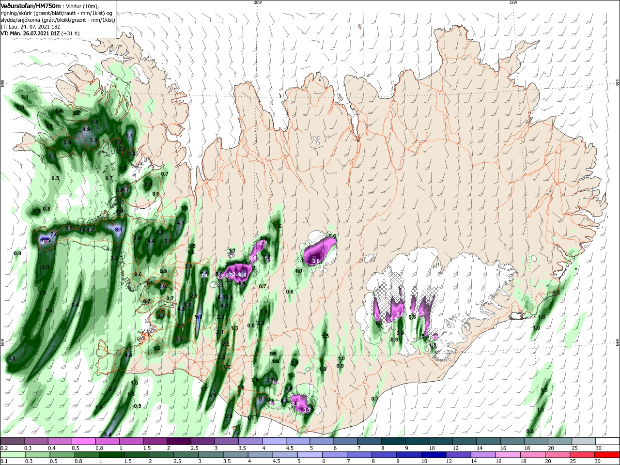Pick the darkest green swatch between 1 and 1.5
This screenshot has height=465, width=620.
coord(111,454)
